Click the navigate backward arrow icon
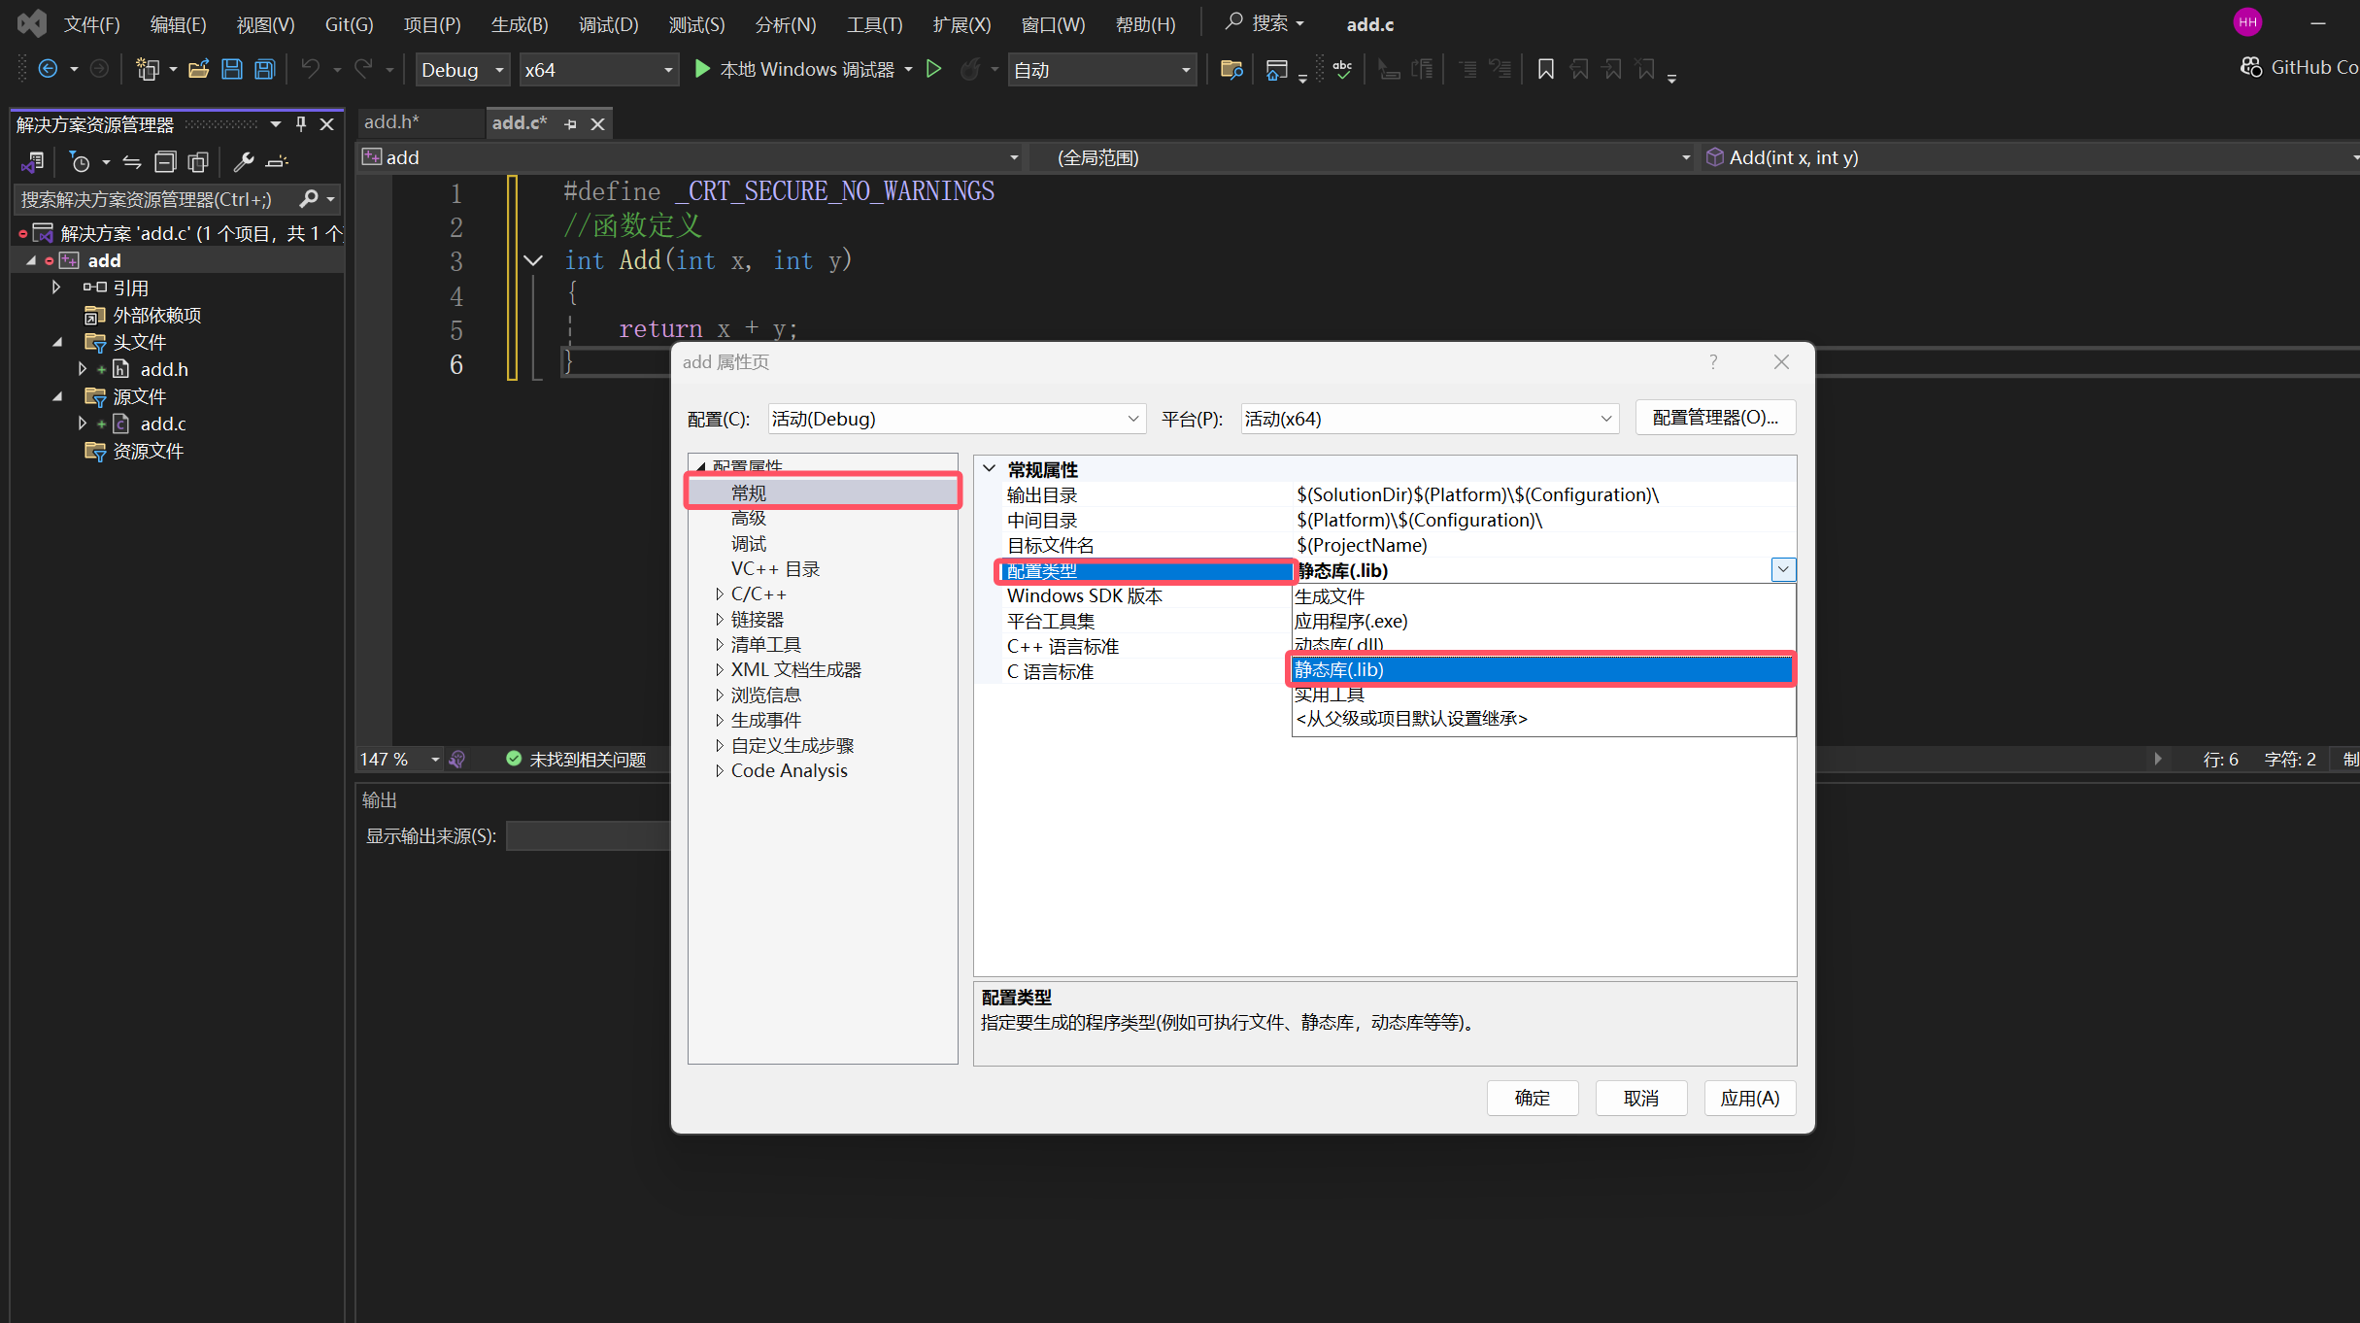 click(48, 70)
